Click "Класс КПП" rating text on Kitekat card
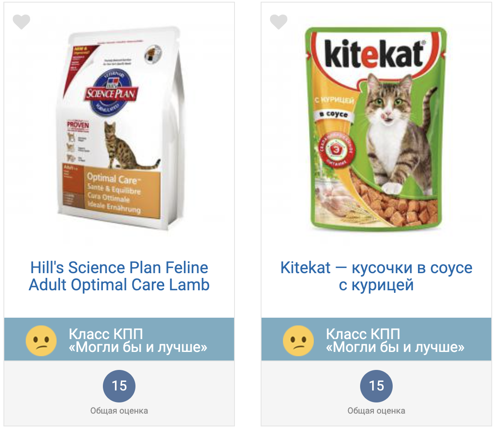 (x=363, y=334)
